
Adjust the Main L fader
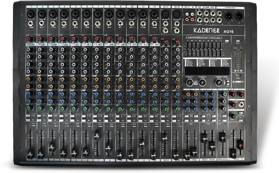pos(233,152)
